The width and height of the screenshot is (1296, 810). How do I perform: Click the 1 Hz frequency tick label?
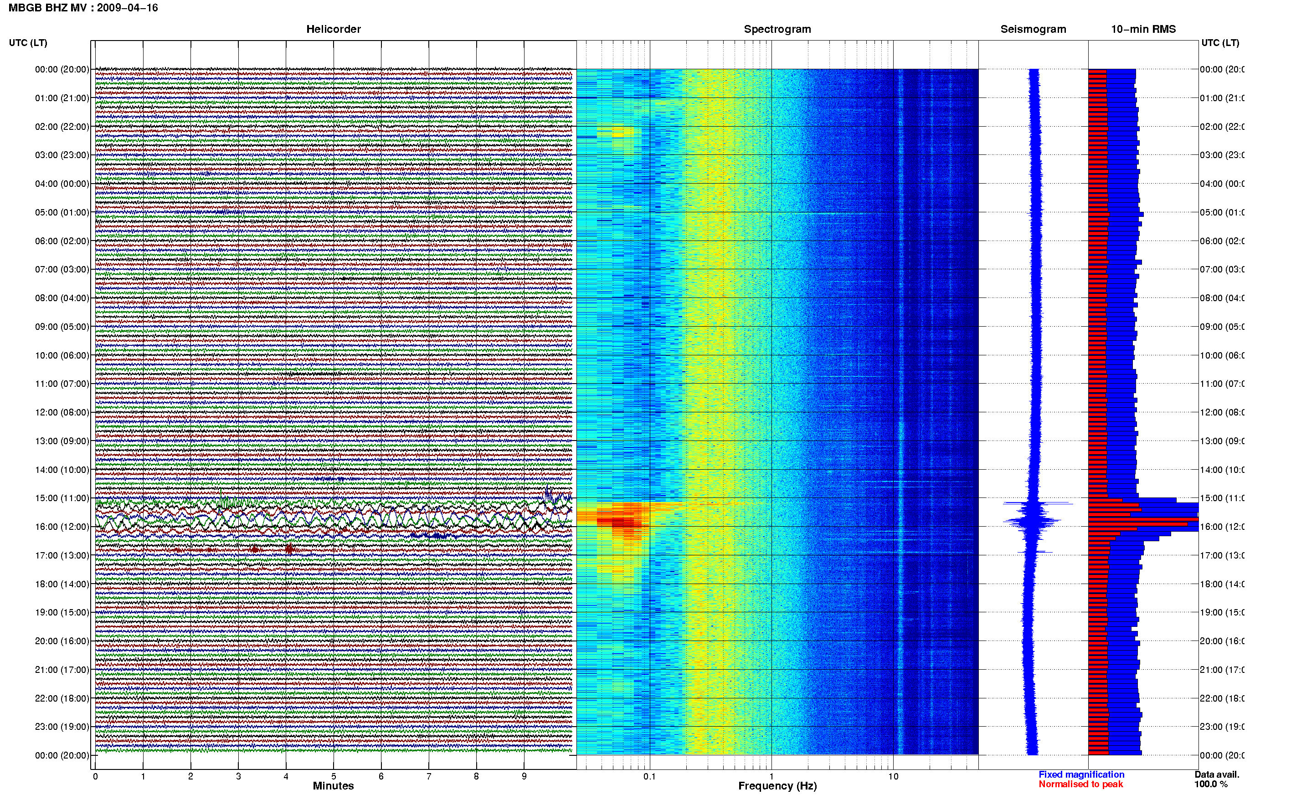(771, 776)
